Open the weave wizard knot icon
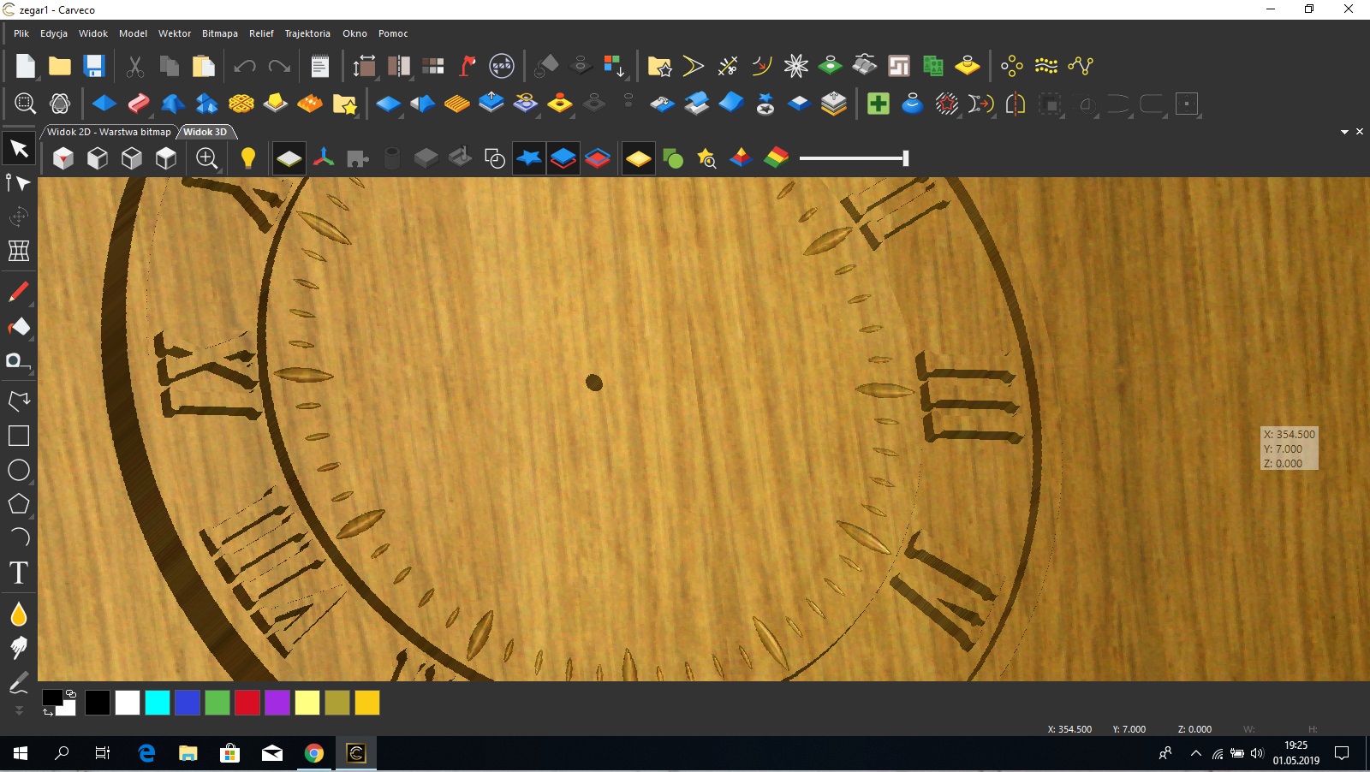 click(241, 104)
